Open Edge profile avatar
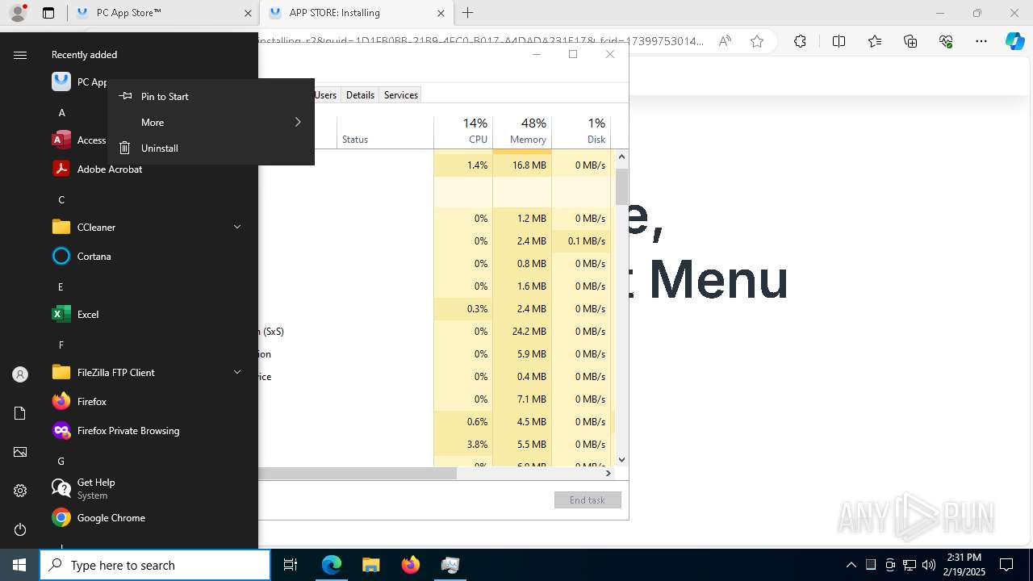This screenshot has height=581, width=1033. (x=18, y=13)
